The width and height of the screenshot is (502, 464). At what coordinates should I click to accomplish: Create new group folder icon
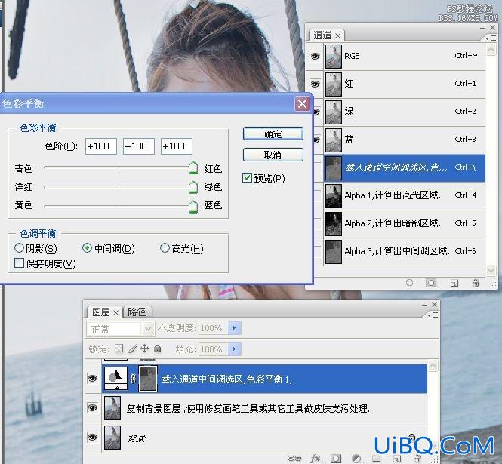pos(376,459)
